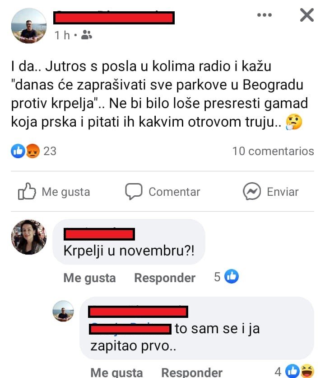Like the 'to sam se i ja zapitao' reply

click(x=117, y=373)
